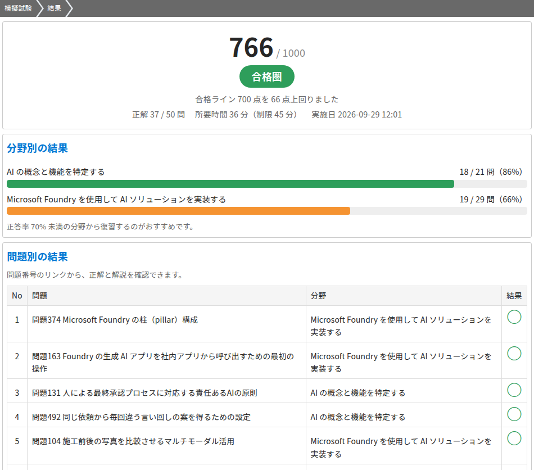Click the correct-circle icon for row 5
534x470 pixels.
514,439
